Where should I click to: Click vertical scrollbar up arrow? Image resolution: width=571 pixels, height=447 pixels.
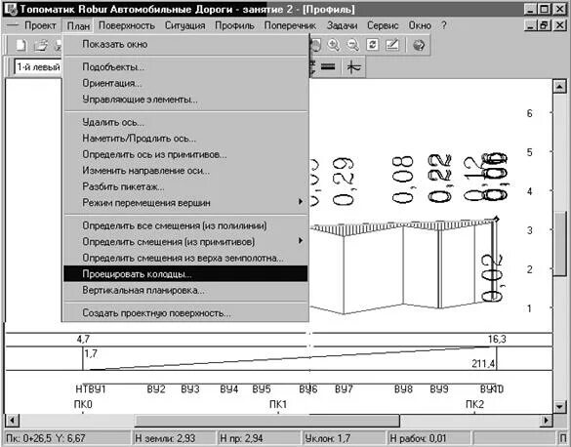[559, 87]
